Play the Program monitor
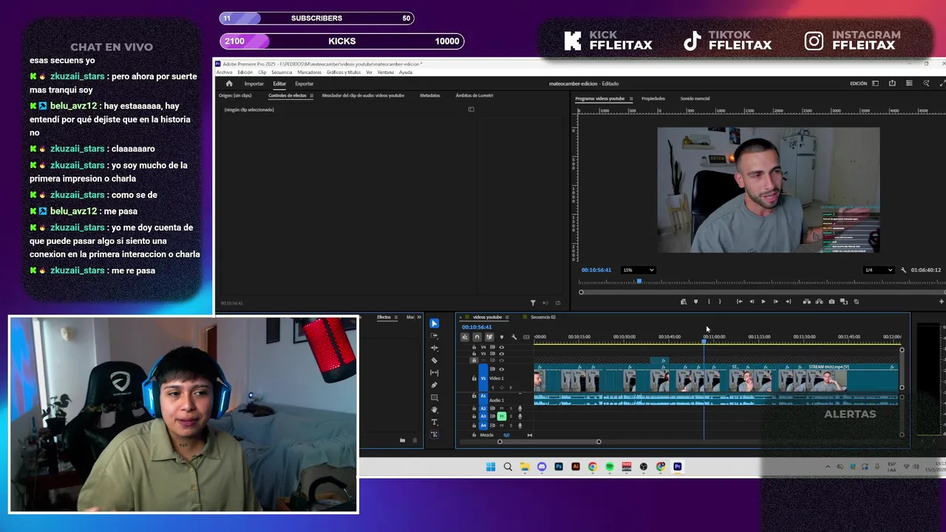This screenshot has height=532, width=946. 763,301
